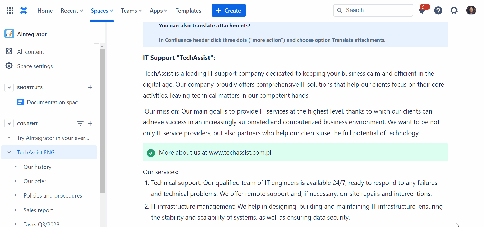484x227 pixels.
Task: Open the Our offer page
Action: tap(35, 181)
